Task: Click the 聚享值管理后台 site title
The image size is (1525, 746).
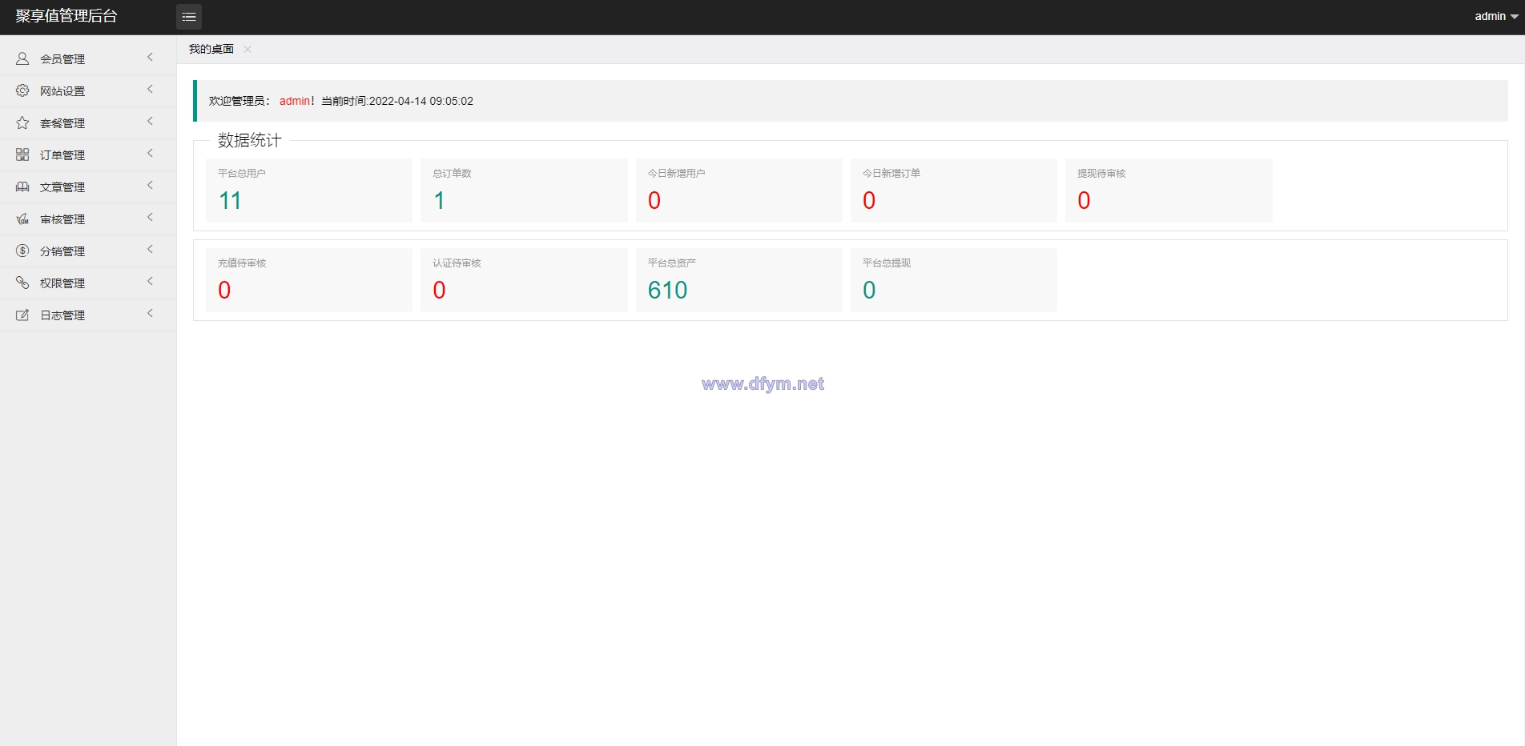Action: [66, 16]
